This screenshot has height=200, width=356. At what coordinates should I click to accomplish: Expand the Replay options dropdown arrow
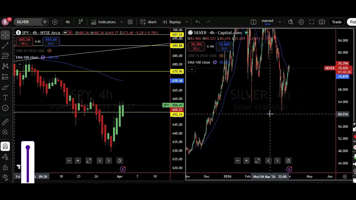[x=187, y=22]
